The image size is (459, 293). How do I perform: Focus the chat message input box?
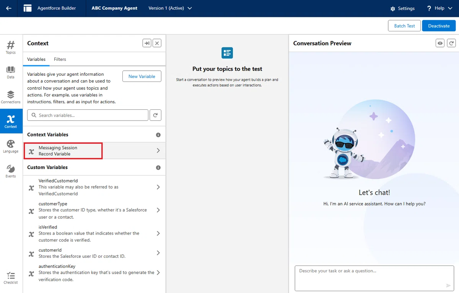[x=374, y=278]
